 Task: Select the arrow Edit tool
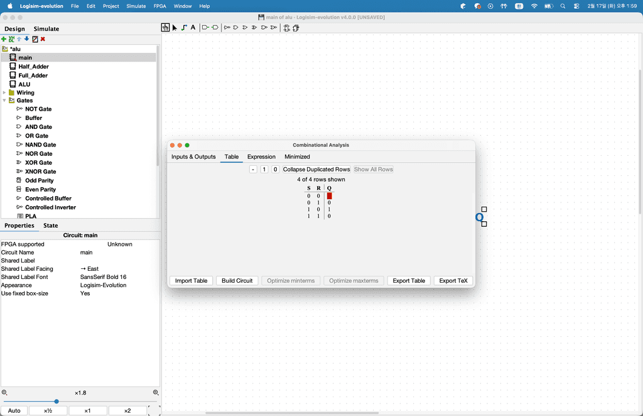[x=175, y=28]
